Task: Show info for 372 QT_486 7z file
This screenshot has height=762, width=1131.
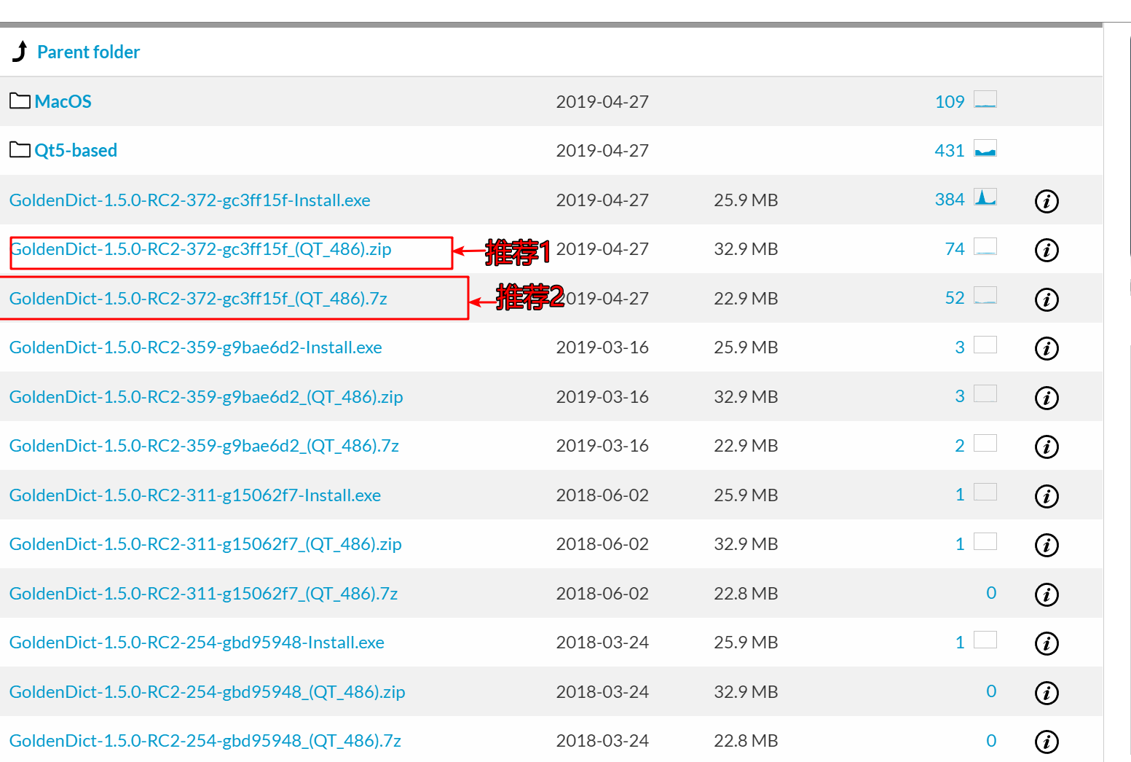Action: [x=1046, y=299]
